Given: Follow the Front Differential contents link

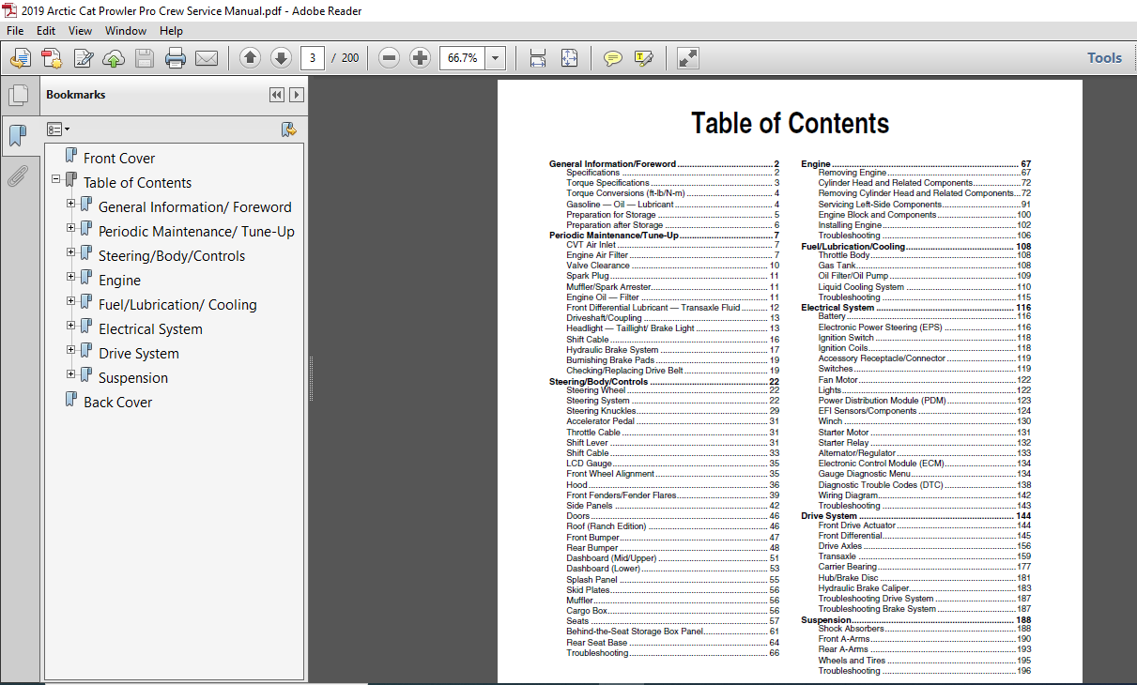Looking at the screenshot, I should click(x=924, y=536).
